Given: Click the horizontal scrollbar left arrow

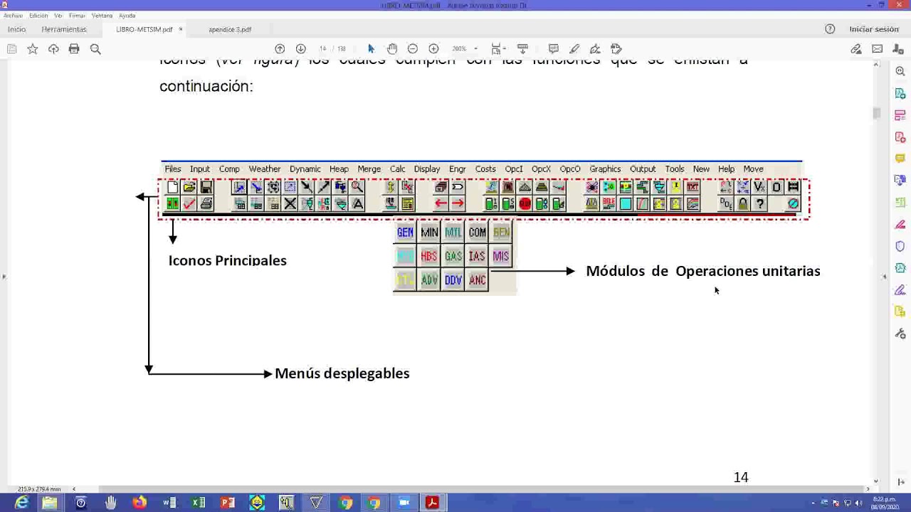Looking at the screenshot, I should pos(73,489).
